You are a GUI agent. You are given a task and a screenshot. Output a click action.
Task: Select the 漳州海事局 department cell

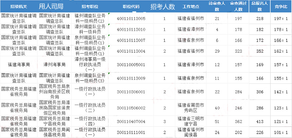click(54, 65)
